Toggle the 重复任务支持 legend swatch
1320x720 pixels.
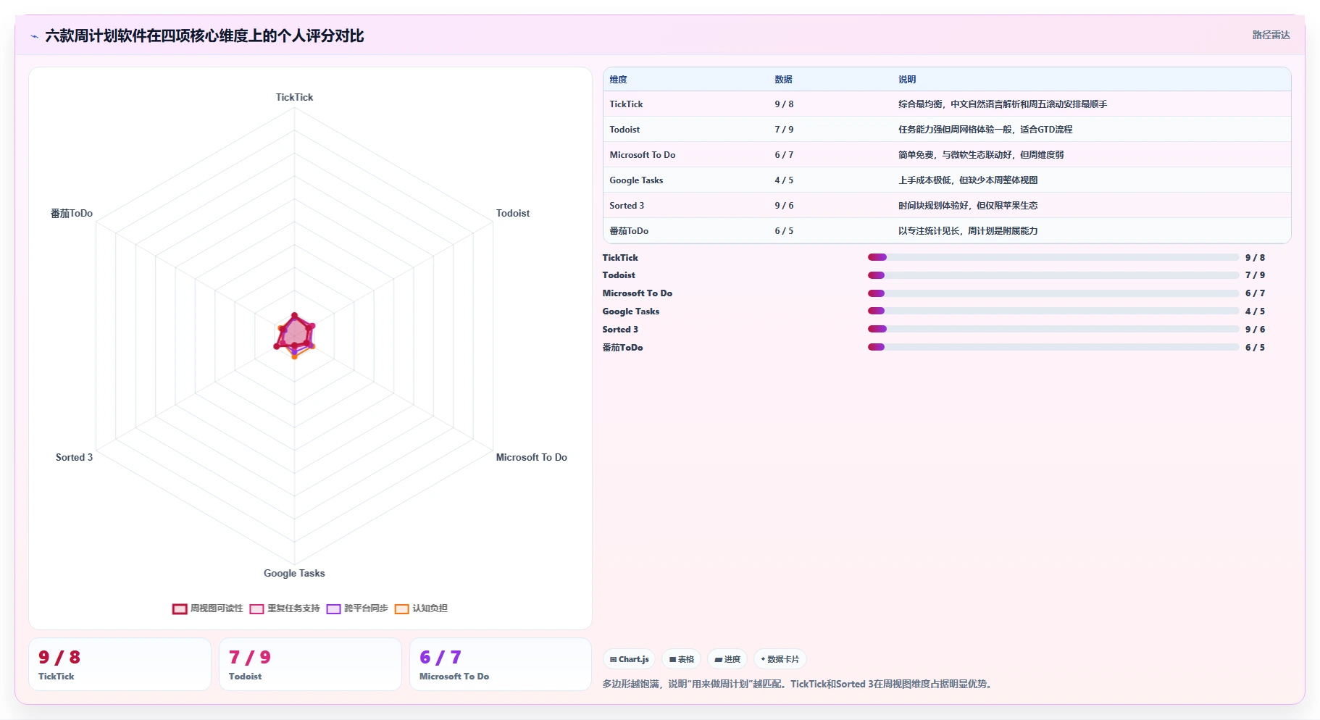pos(256,609)
